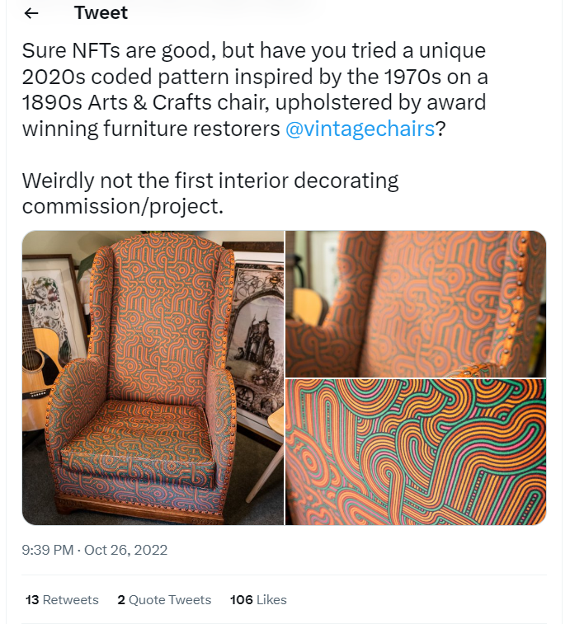Click the Quote Tweets label text
The image size is (570, 624).
pyautogui.click(x=170, y=600)
